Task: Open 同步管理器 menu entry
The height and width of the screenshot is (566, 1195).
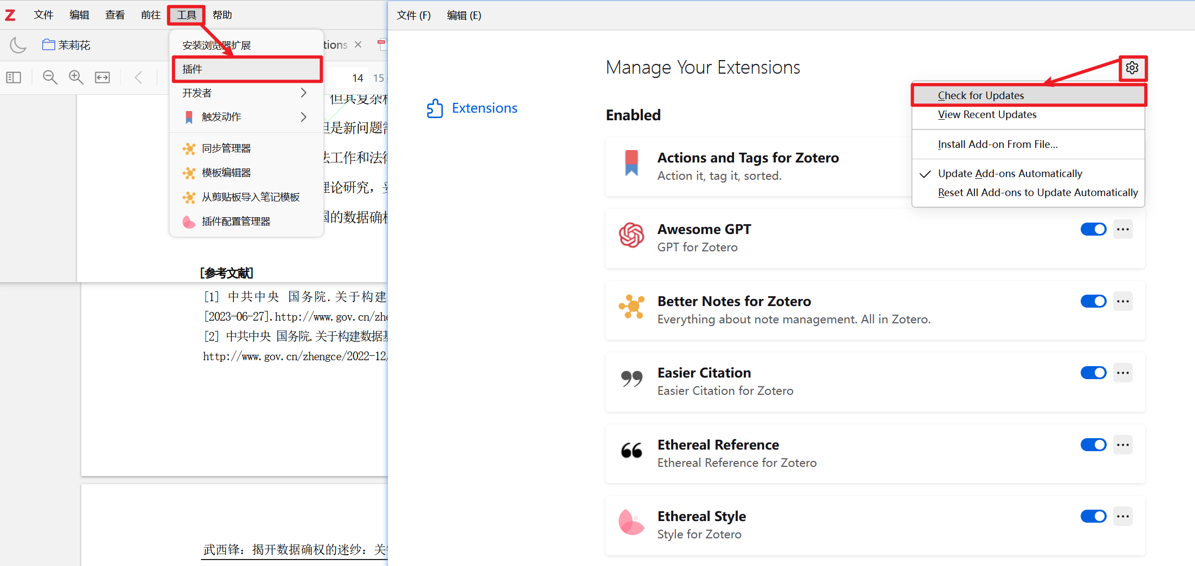Action: 246,148
